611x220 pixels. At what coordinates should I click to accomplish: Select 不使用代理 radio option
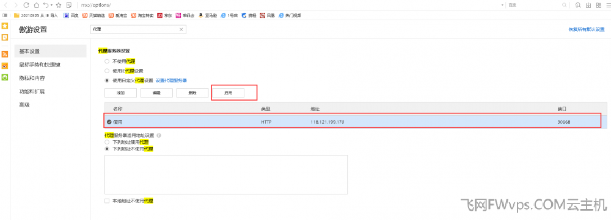tap(107, 61)
